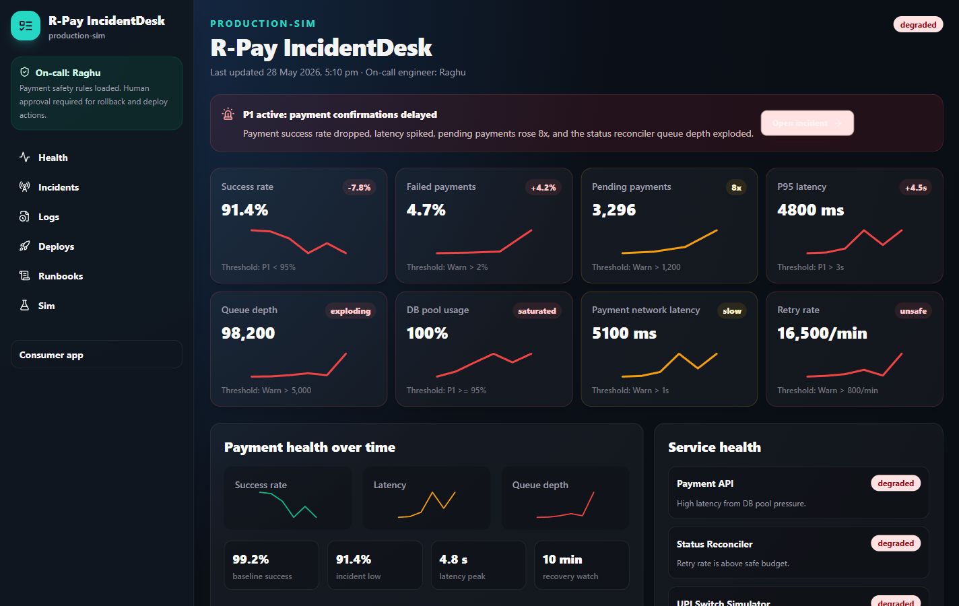This screenshot has height=606, width=959.
Task: Click the Consumer app button
Action: (96, 355)
